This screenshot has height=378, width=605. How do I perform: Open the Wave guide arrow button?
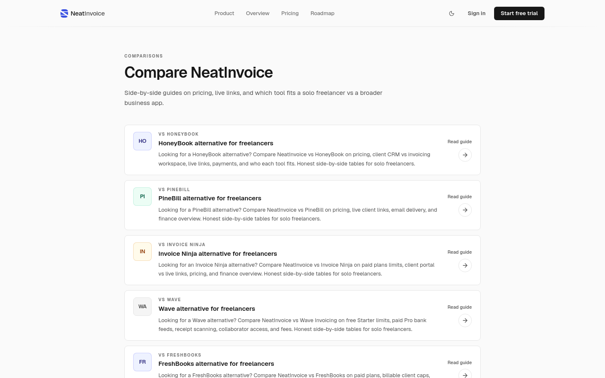pyautogui.click(x=465, y=320)
